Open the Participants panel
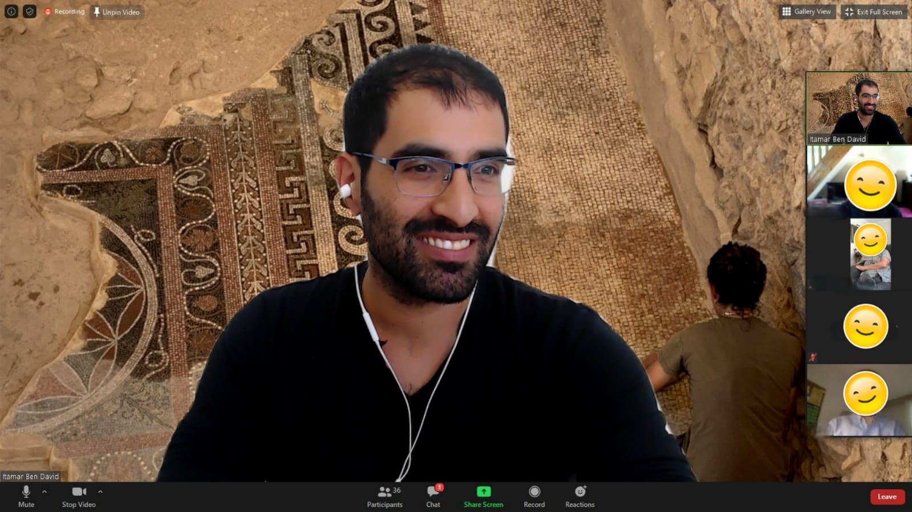The height and width of the screenshot is (512, 912). tap(384, 497)
